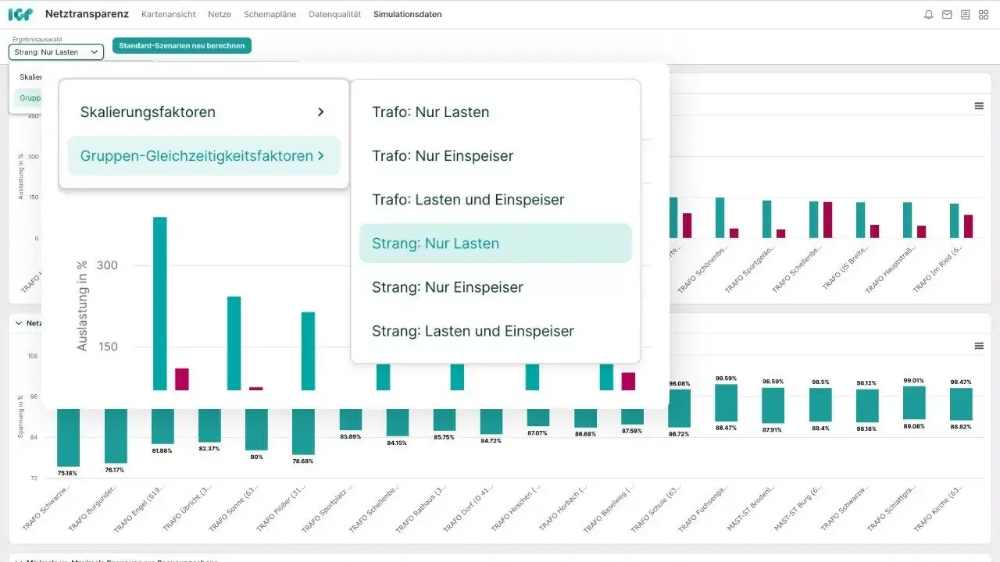Open the Netze page
This screenshot has width=1000, height=562.
[220, 14]
